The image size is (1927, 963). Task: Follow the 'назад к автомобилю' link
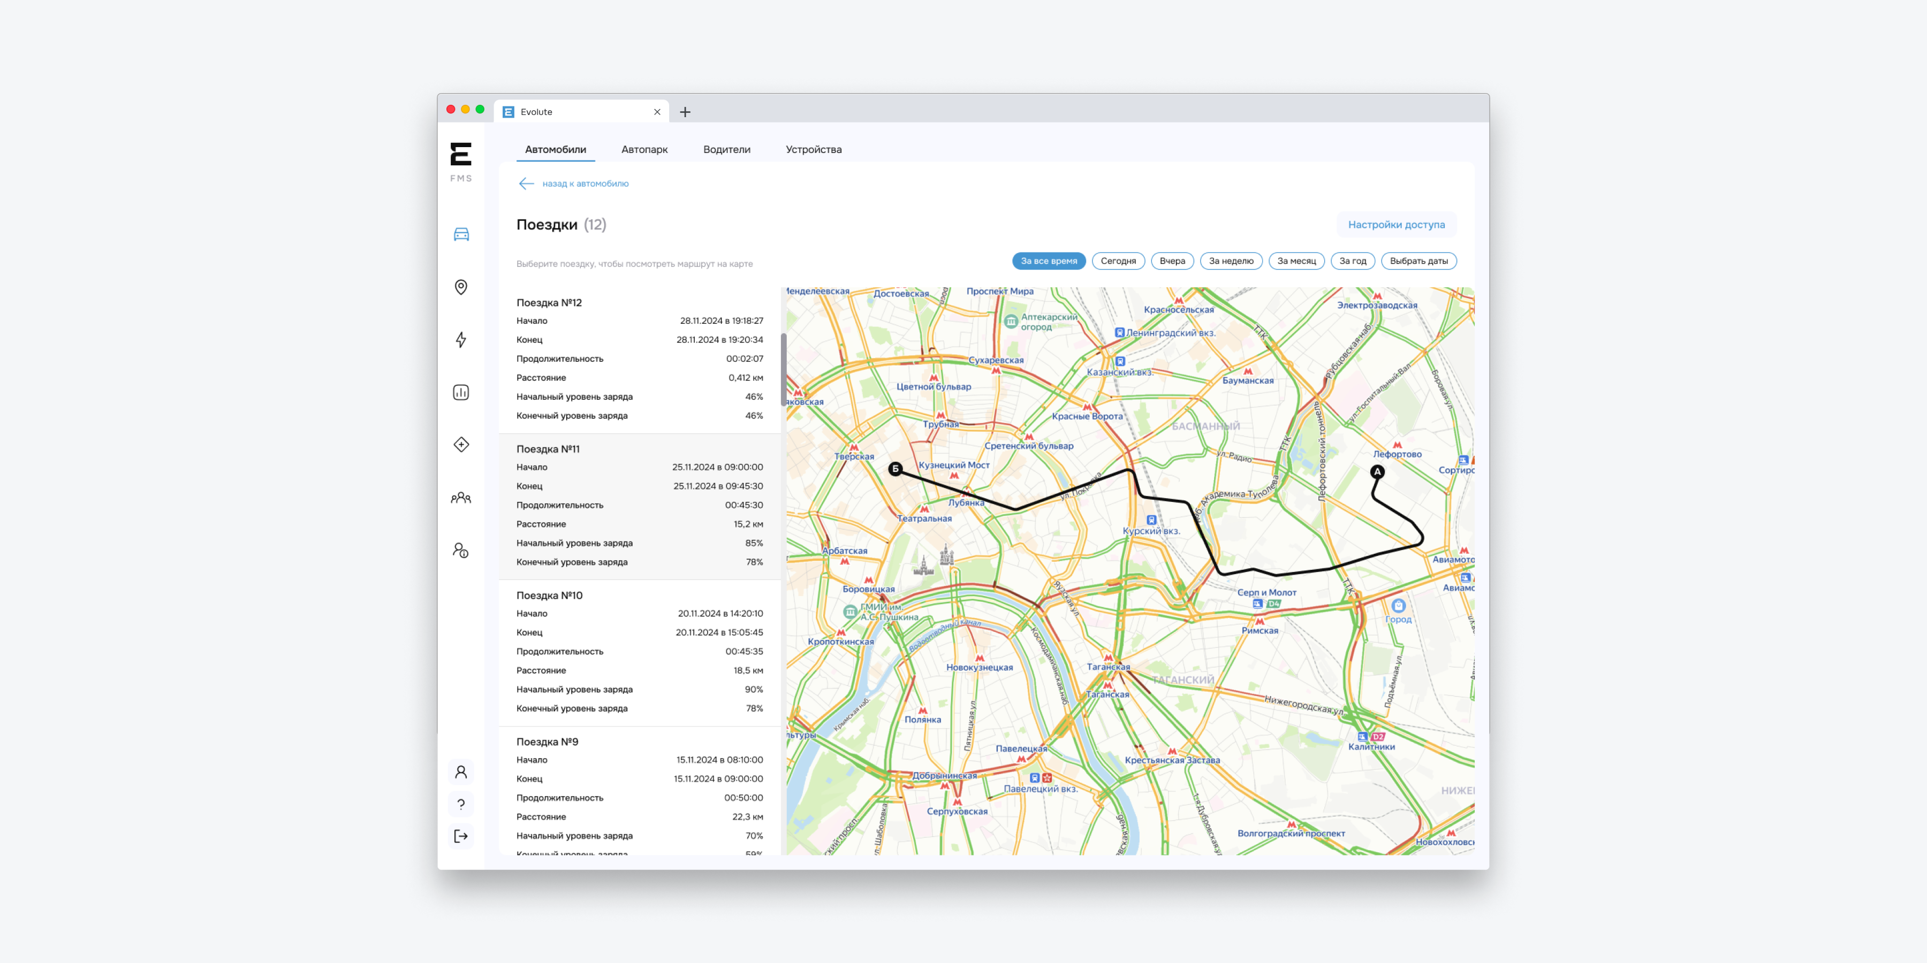(x=585, y=184)
